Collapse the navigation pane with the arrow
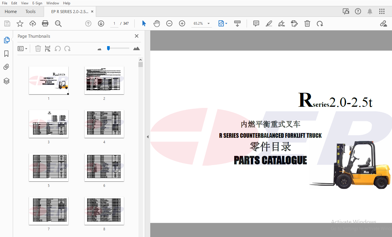The height and width of the screenshot is (237, 392). click(147, 137)
